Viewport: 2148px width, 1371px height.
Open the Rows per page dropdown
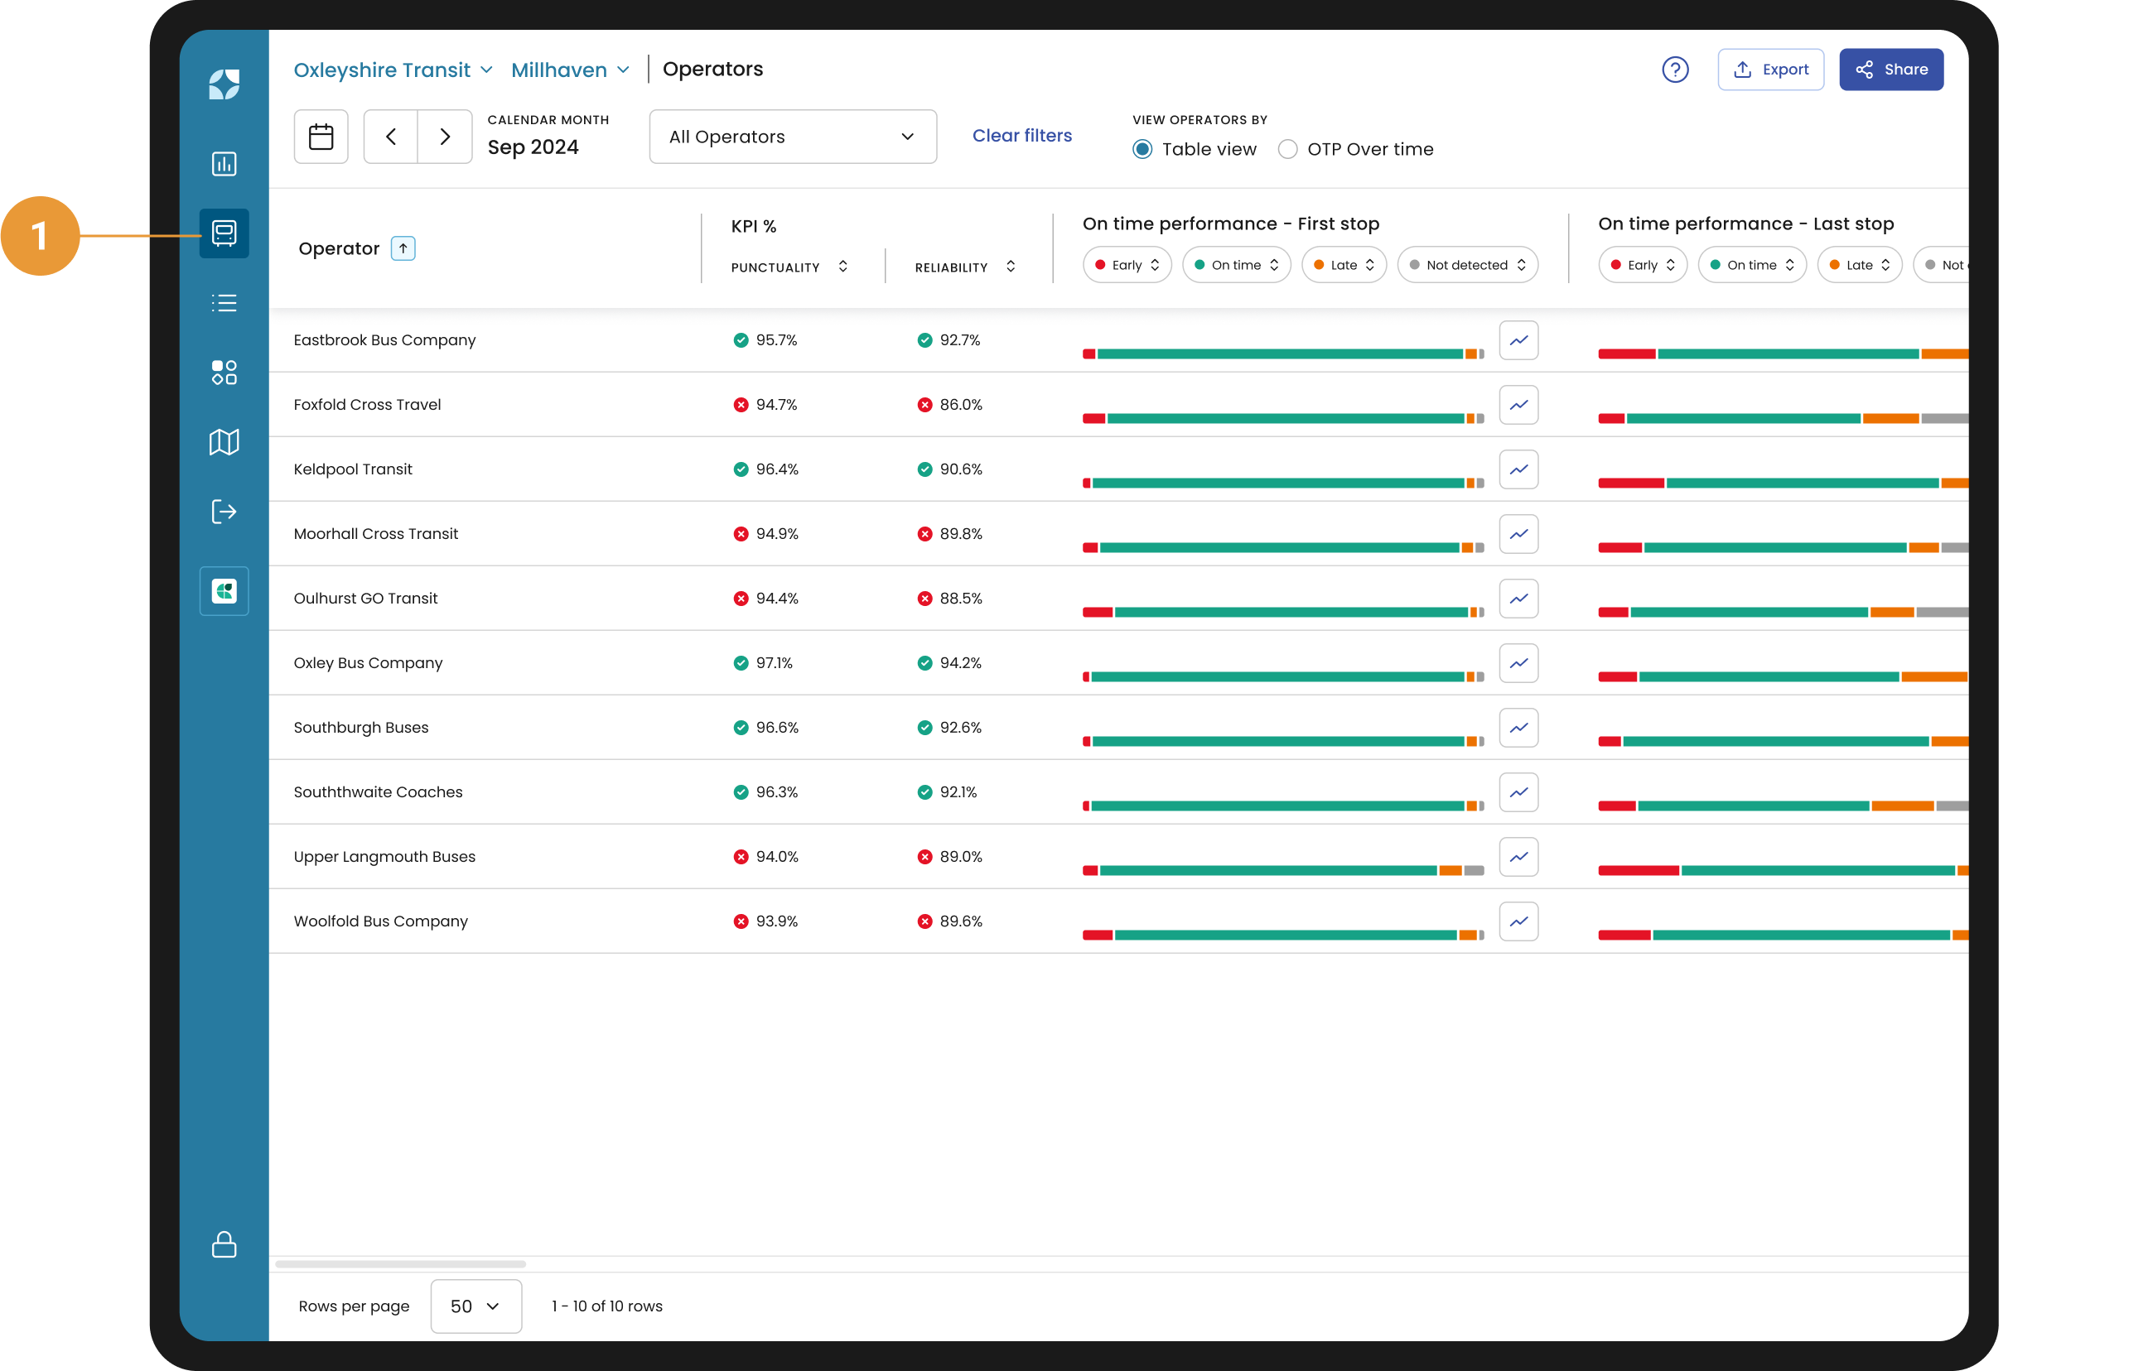[475, 1306]
